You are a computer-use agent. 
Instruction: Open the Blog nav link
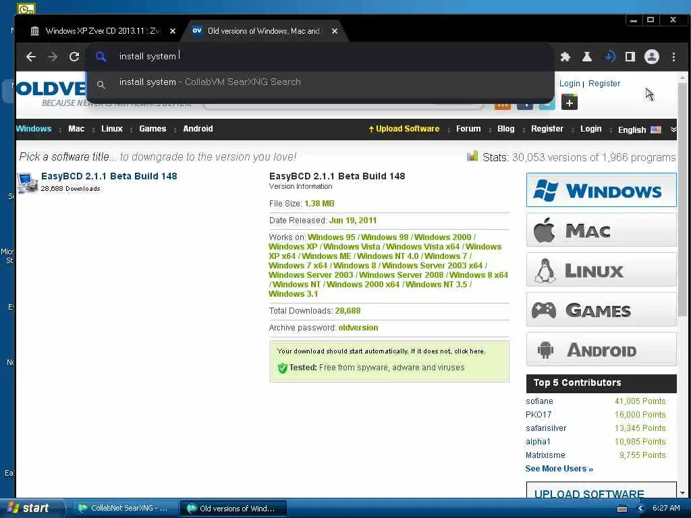click(x=506, y=129)
